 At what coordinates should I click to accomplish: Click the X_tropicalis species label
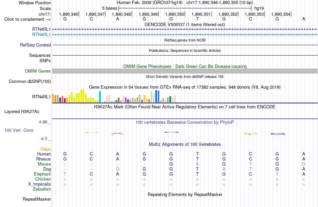(39, 184)
